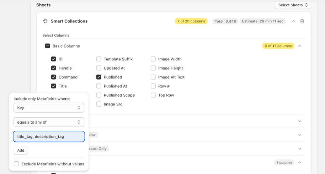Collapse the Basic Columns section

tap(299, 46)
